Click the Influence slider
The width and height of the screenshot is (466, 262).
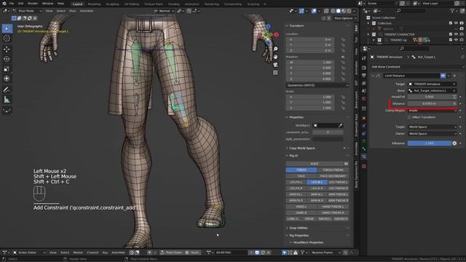pyautogui.click(x=430, y=143)
